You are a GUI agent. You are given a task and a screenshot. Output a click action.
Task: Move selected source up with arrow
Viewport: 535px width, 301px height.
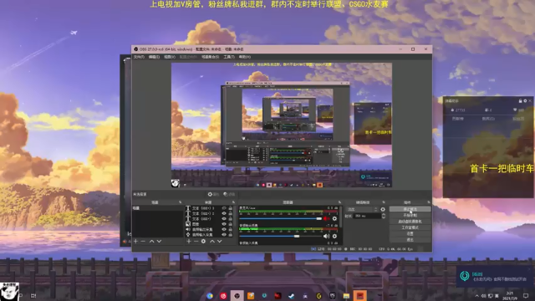212,242
